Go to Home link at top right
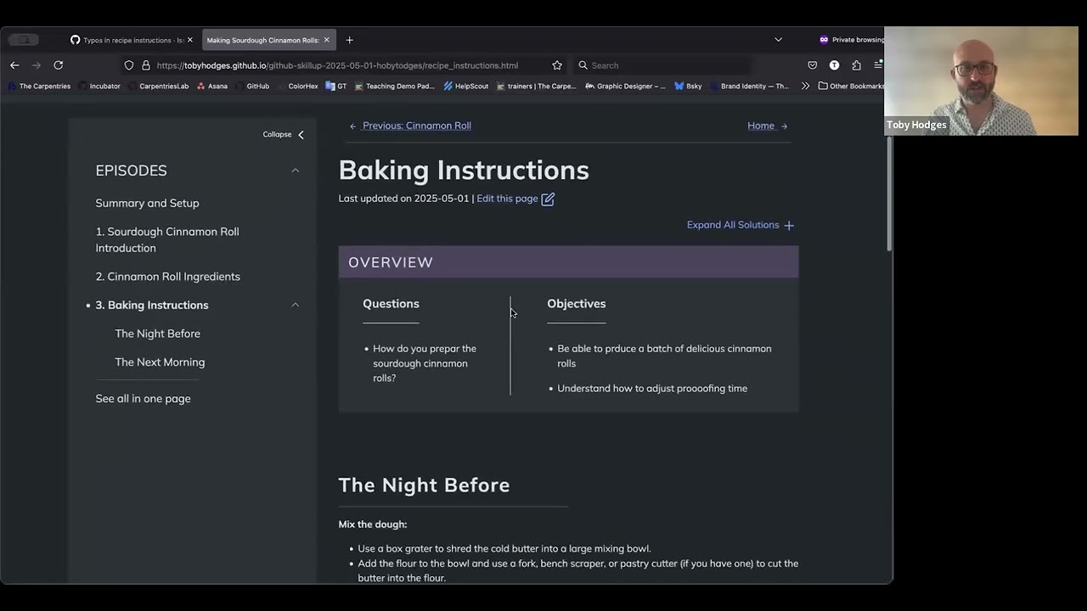 (768, 126)
